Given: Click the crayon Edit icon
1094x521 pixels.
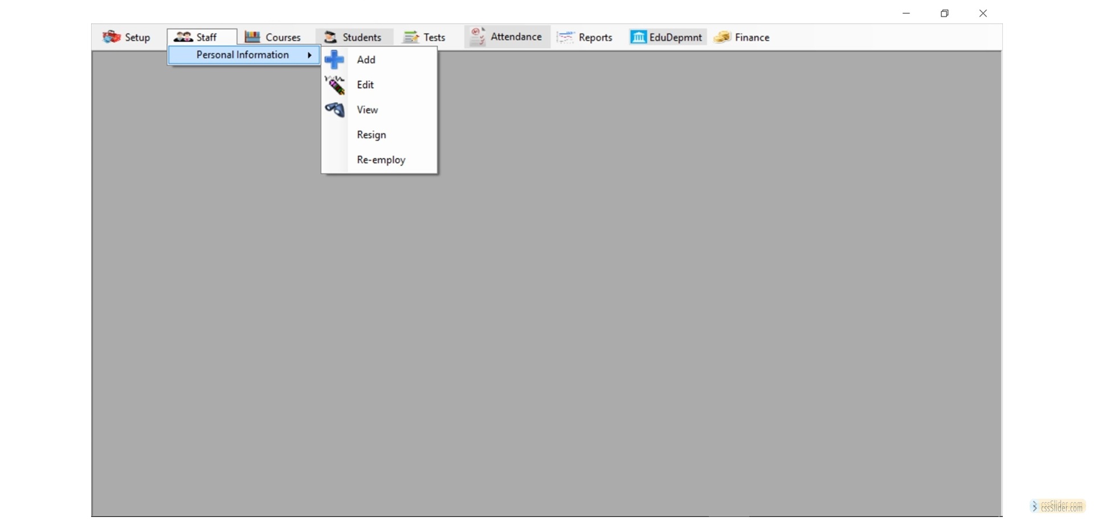Looking at the screenshot, I should pyautogui.click(x=334, y=85).
